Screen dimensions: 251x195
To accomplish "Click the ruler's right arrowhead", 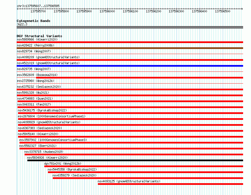I will tap(242, 9).
